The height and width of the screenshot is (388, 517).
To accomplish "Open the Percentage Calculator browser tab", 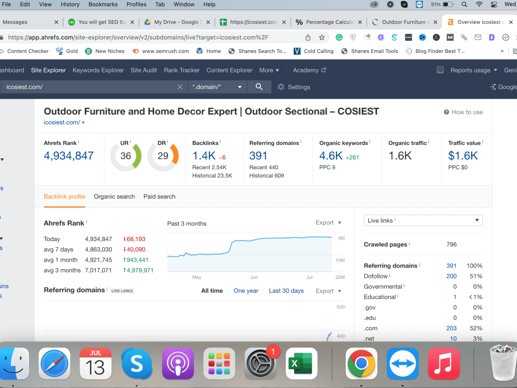I will tap(329, 22).
